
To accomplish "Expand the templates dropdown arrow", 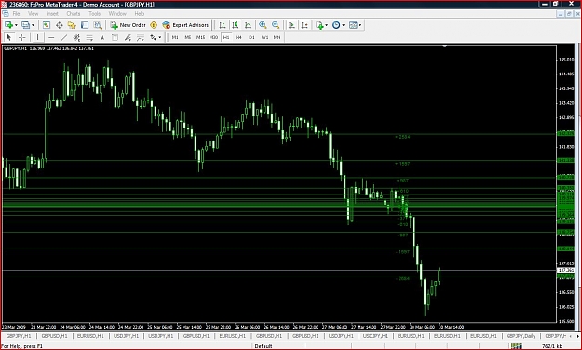I will (360, 25).
